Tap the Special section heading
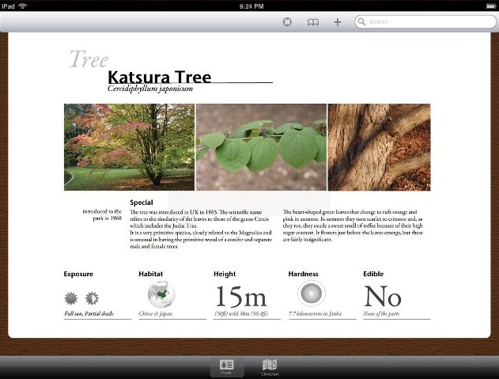Viewport: 499px width, 379px height. (x=142, y=203)
